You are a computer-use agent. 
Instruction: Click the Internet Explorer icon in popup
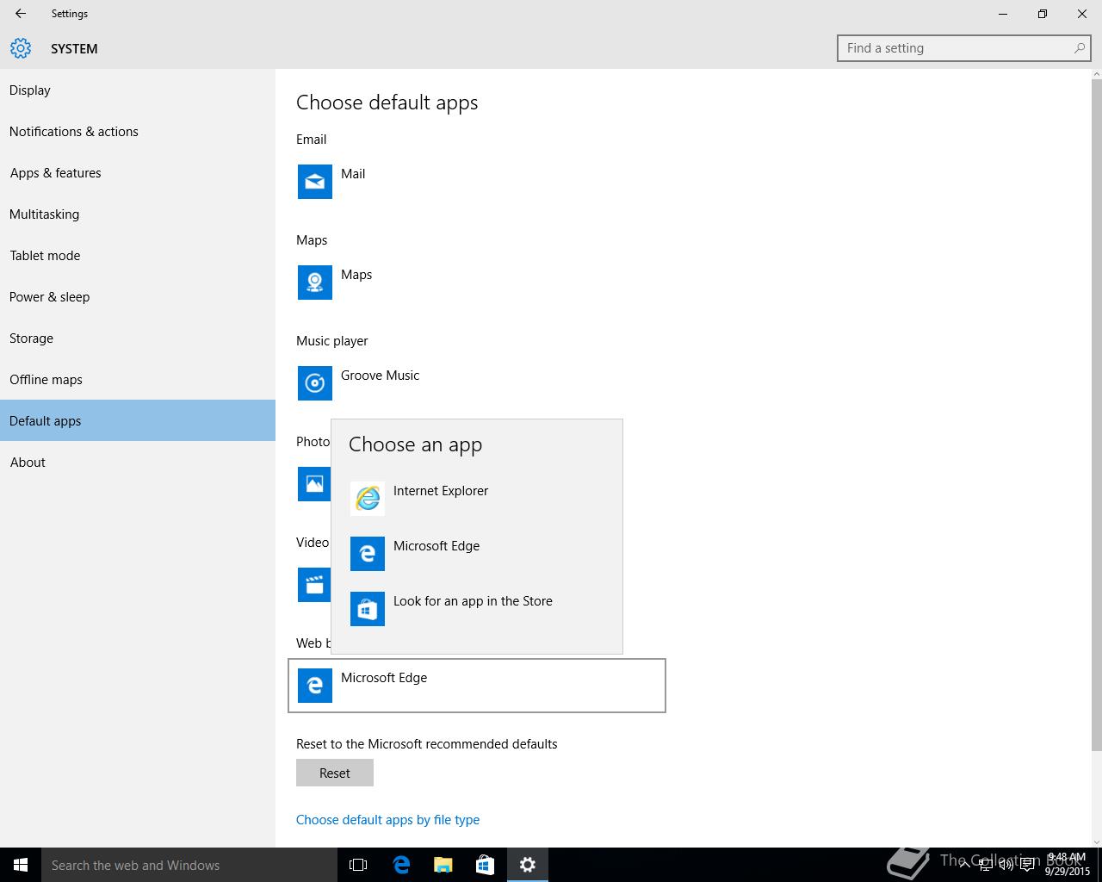tap(368, 499)
